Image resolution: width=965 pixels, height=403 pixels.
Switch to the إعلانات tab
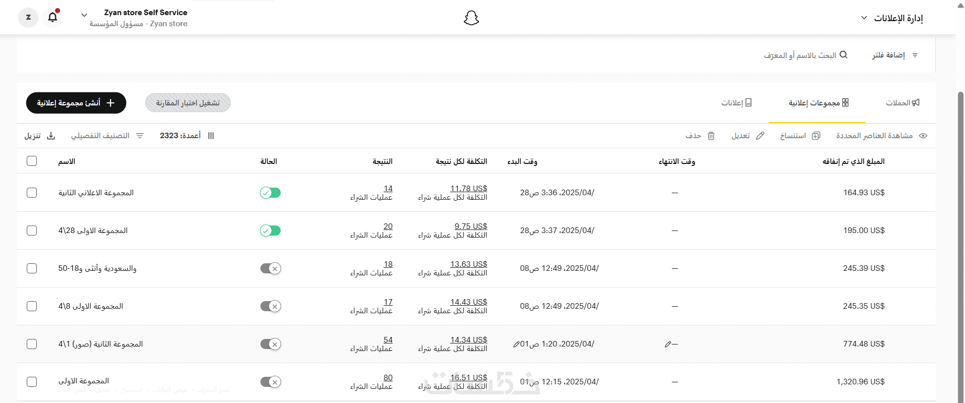[736, 103]
